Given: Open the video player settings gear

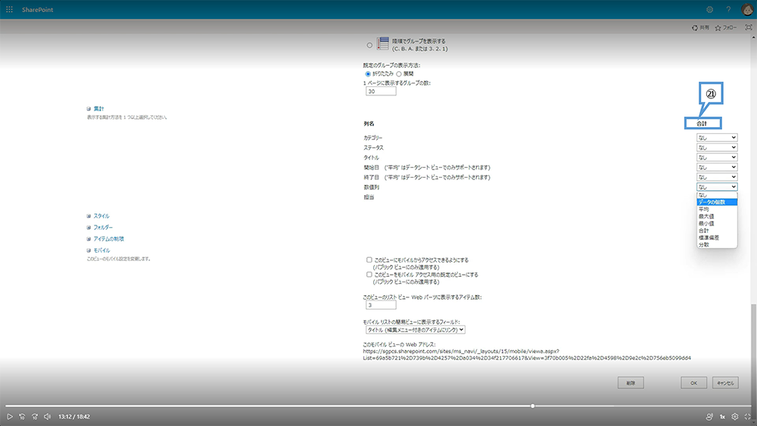Looking at the screenshot, I should point(735,416).
